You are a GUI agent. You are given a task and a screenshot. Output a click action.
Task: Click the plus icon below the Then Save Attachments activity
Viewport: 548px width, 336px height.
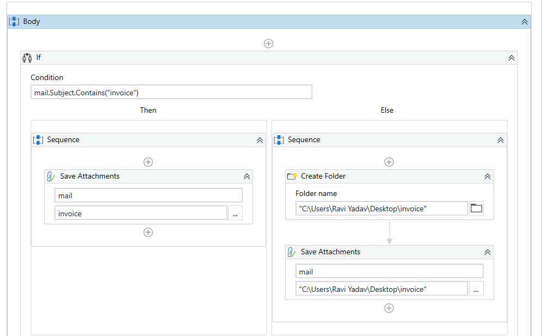pyautogui.click(x=148, y=232)
